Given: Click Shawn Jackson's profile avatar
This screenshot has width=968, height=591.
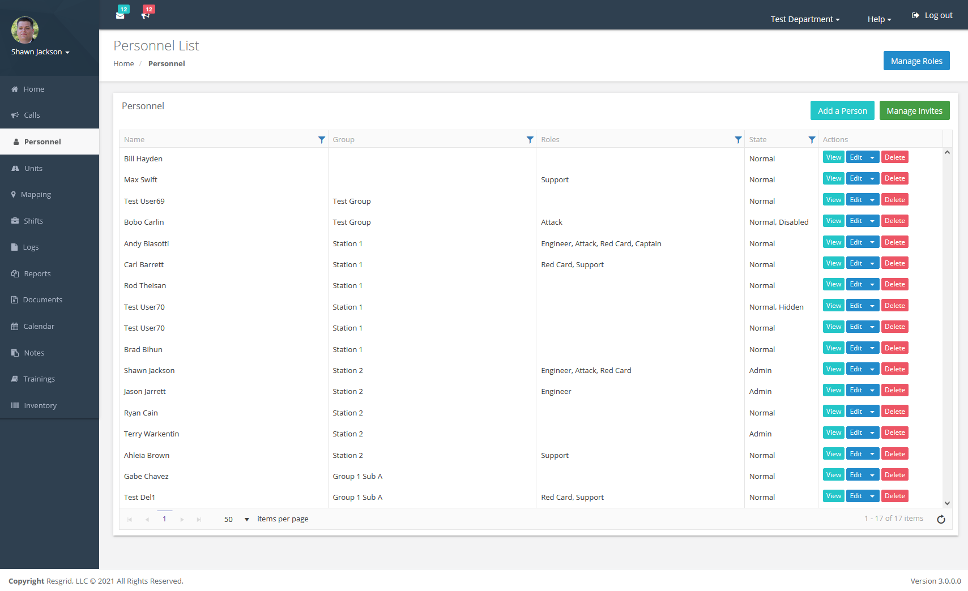Looking at the screenshot, I should (25, 30).
